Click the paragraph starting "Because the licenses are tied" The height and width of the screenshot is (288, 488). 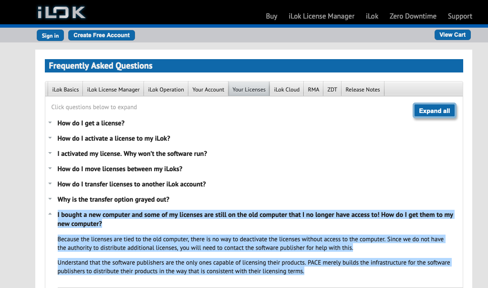click(x=250, y=244)
